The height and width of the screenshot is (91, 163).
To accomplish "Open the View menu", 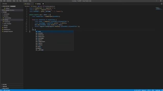I will click(x=14, y=1).
